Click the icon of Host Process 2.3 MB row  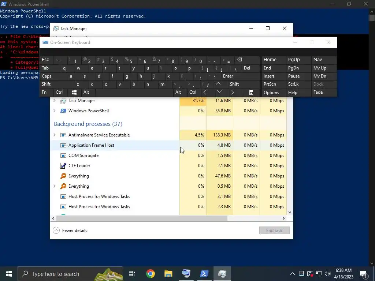click(x=63, y=207)
